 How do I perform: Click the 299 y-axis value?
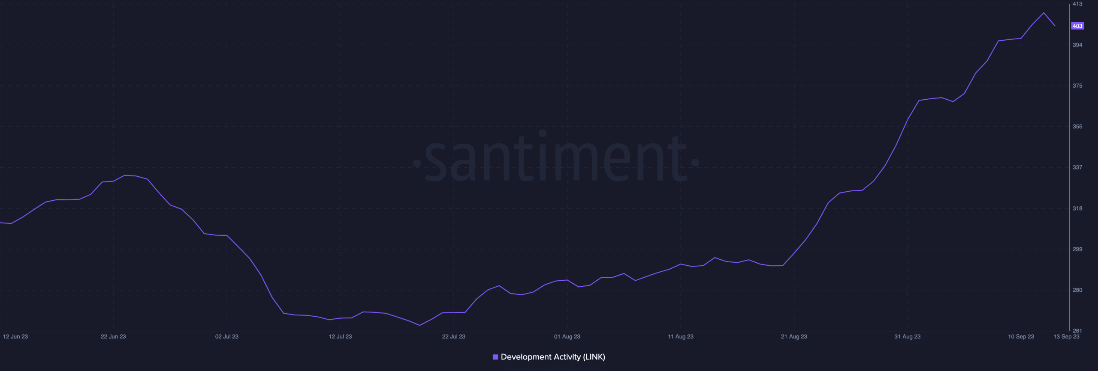coord(1077,249)
